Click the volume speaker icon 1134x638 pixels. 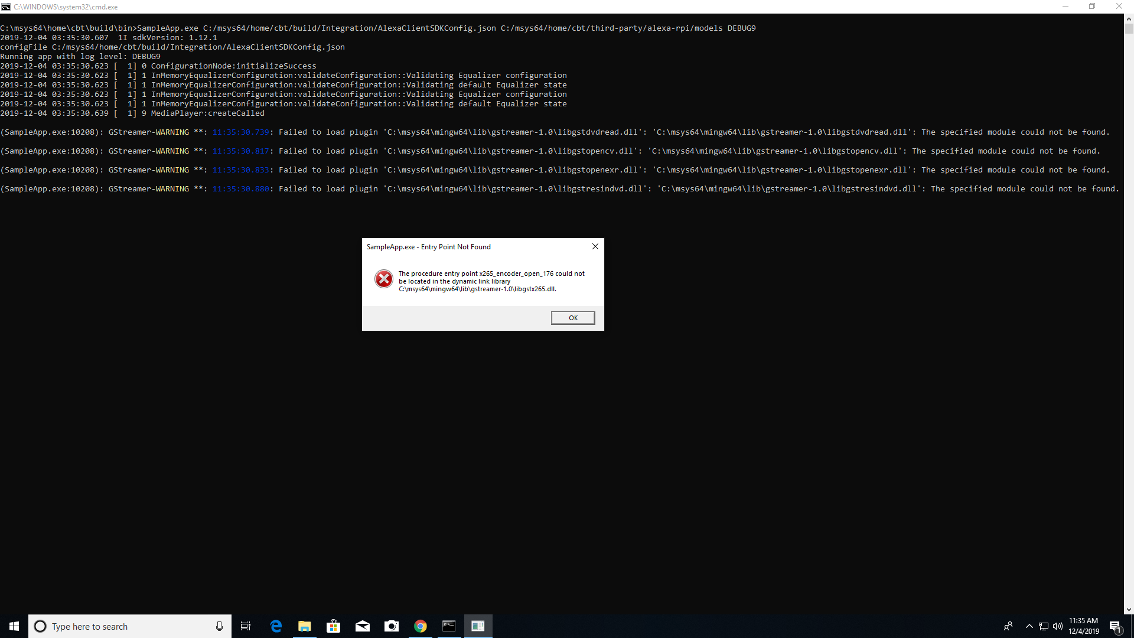(x=1058, y=627)
